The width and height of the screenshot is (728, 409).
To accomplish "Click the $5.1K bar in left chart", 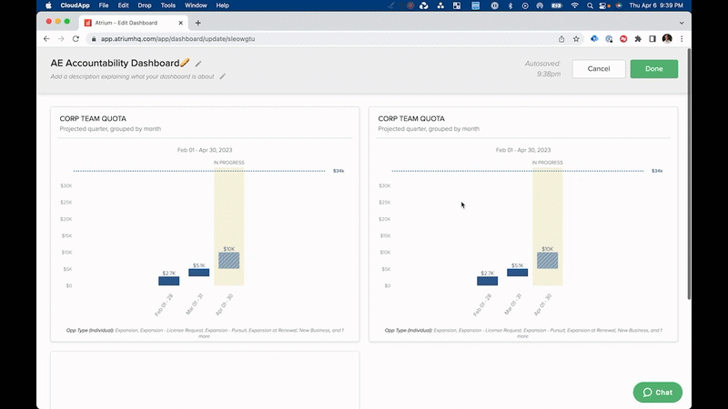I will pyautogui.click(x=198, y=273).
